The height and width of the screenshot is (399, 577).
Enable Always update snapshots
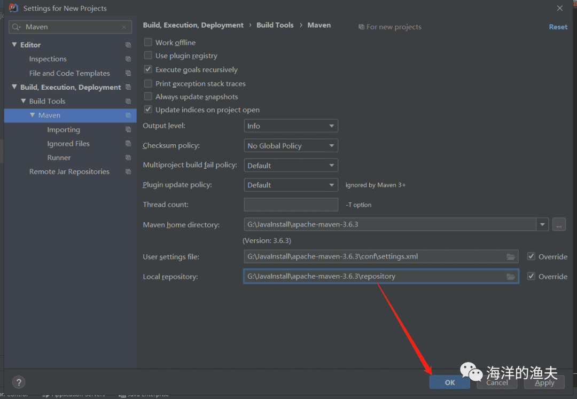(x=148, y=96)
